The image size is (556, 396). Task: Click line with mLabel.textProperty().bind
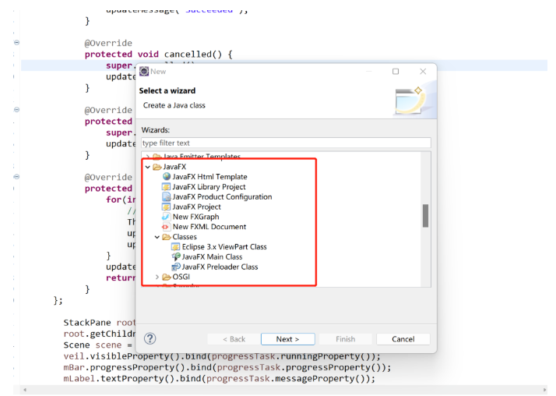coord(219,379)
